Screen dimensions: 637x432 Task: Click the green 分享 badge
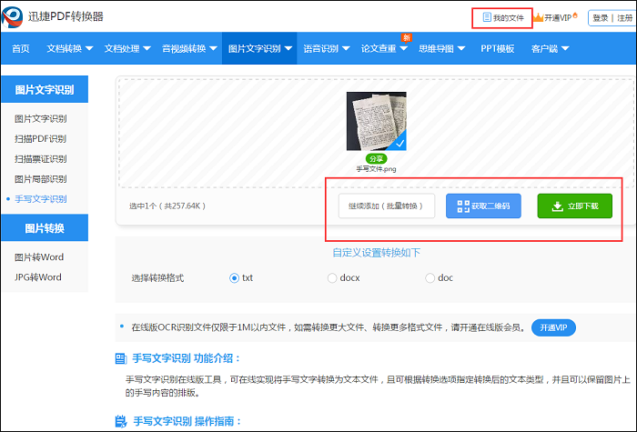tap(376, 159)
